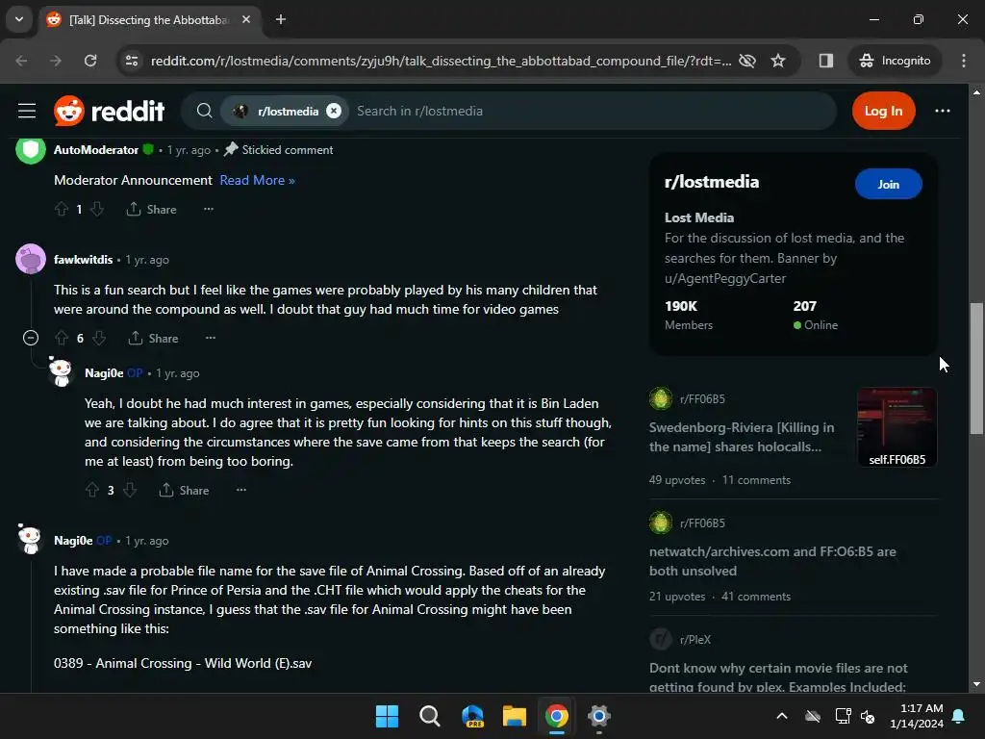Open site information icon in address bar
The height and width of the screenshot is (739, 985).
[x=132, y=61]
